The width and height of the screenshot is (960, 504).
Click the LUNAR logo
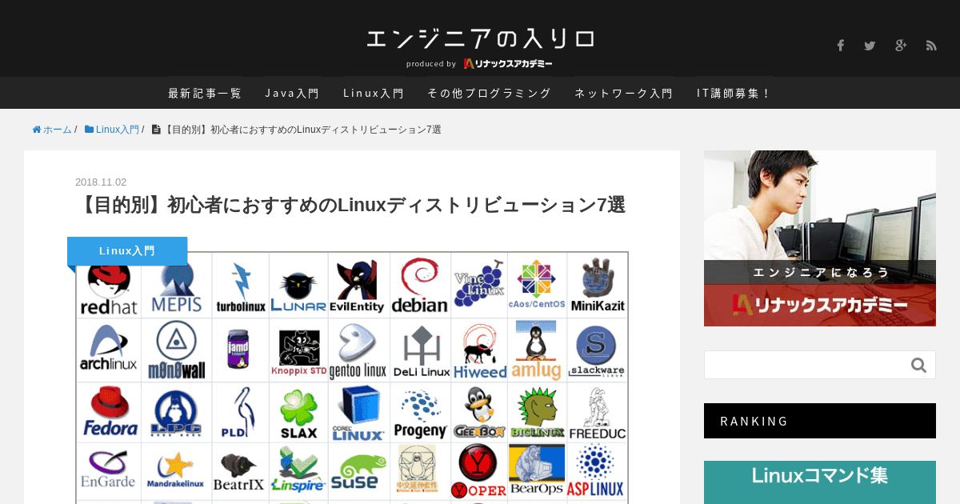[298, 291]
